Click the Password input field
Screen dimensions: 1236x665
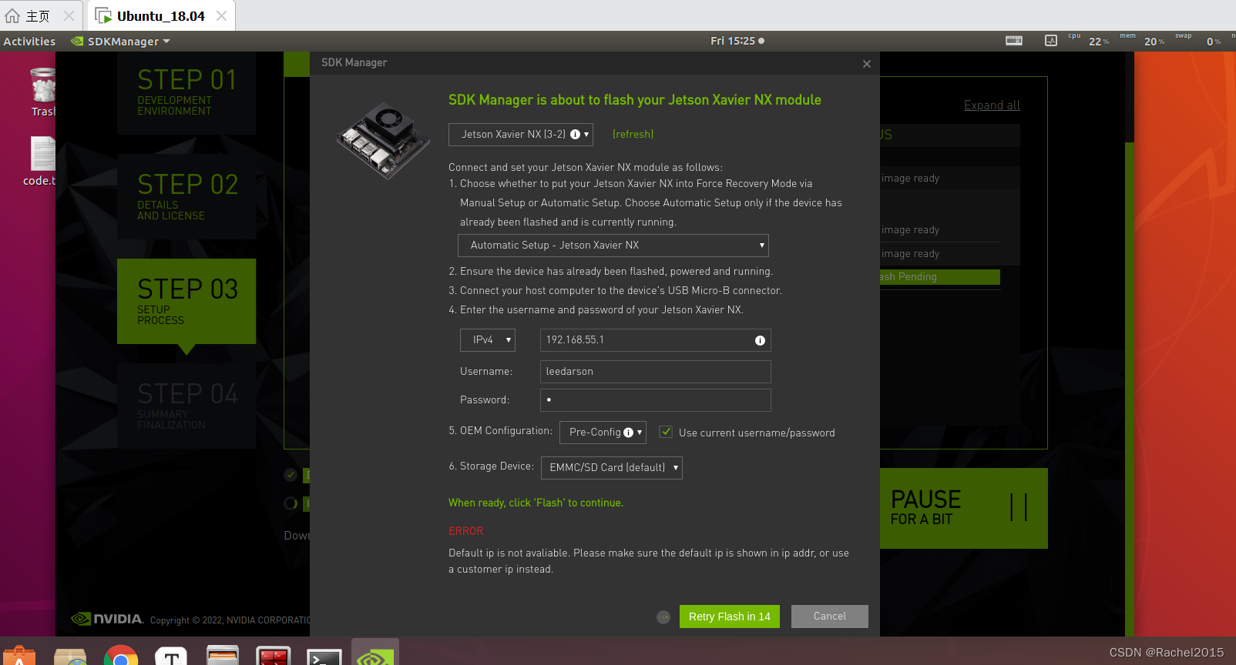656,400
